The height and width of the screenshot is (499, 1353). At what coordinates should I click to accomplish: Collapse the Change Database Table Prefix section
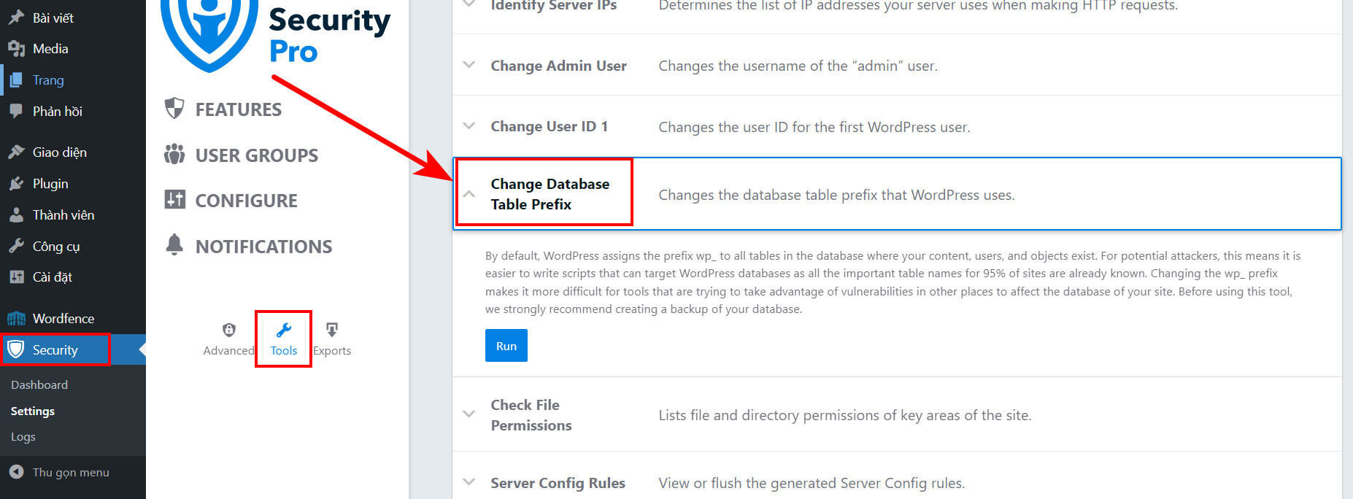tap(469, 193)
